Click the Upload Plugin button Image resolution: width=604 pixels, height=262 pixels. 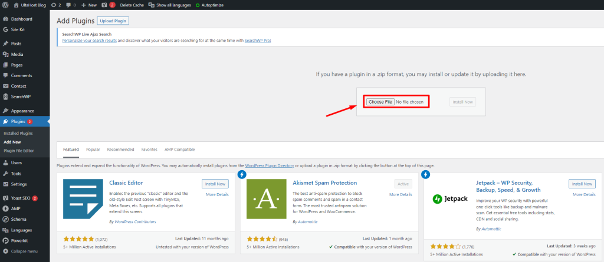pyautogui.click(x=113, y=21)
